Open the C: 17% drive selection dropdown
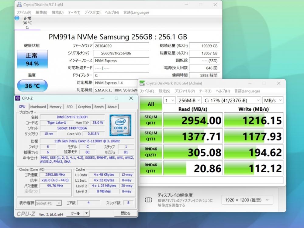 tap(232, 101)
